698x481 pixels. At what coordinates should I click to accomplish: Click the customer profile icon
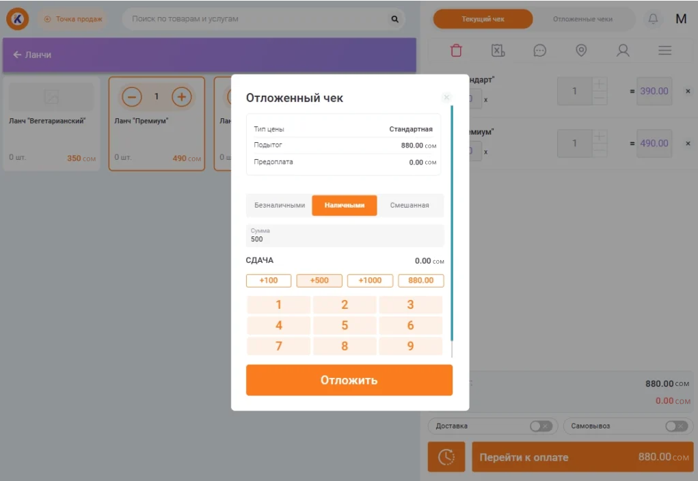[x=622, y=51]
